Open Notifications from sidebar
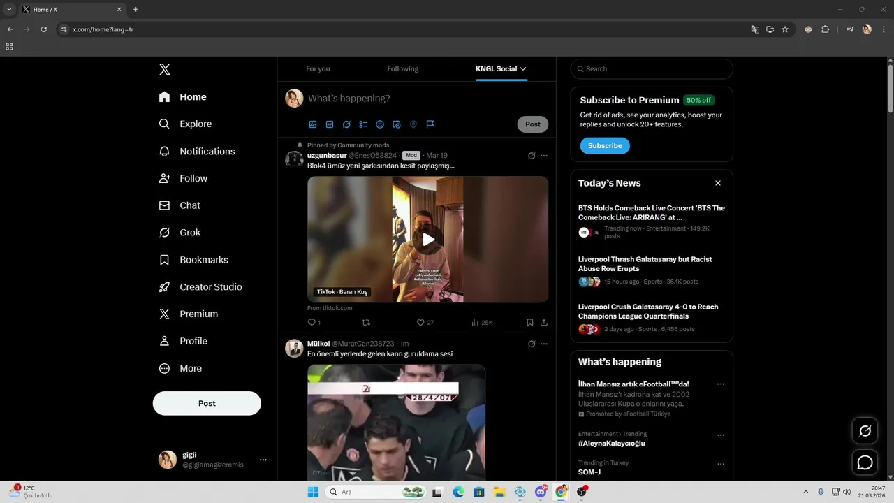The image size is (894, 503). point(197,151)
